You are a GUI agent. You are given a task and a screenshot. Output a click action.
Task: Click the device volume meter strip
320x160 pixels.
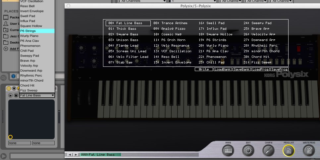[x=59, y=116]
